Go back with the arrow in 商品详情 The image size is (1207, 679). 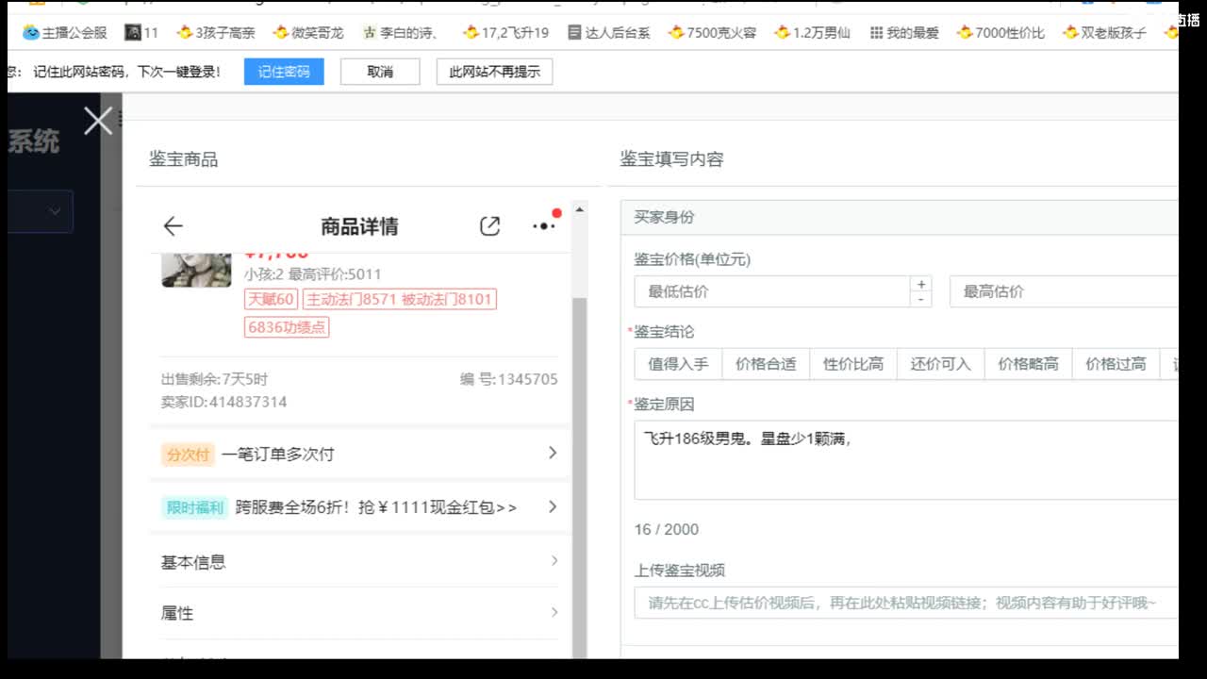[173, 225]
